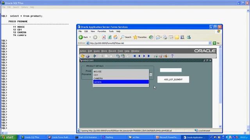Open the Forms Action menu
250x140 pixels.
point(83,51)
